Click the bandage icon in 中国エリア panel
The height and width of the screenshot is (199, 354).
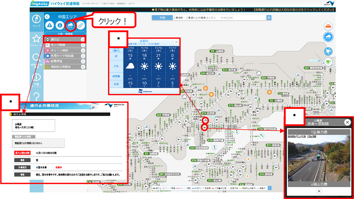pos(81,26)
